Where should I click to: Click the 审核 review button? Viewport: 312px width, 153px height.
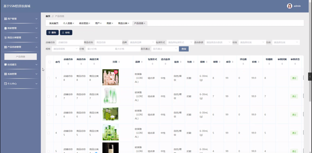click(x=66, y=33)
